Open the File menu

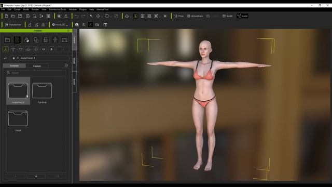point(3,9)
